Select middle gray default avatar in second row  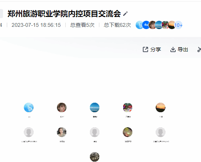tap(94, 132)
